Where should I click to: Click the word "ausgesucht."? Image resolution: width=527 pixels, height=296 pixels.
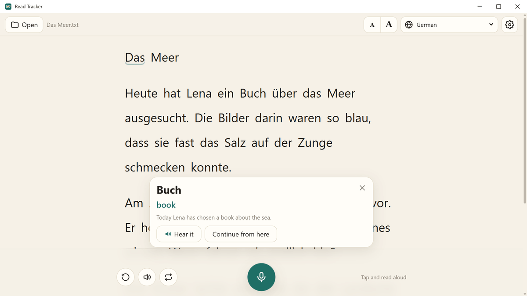point(157,118)
